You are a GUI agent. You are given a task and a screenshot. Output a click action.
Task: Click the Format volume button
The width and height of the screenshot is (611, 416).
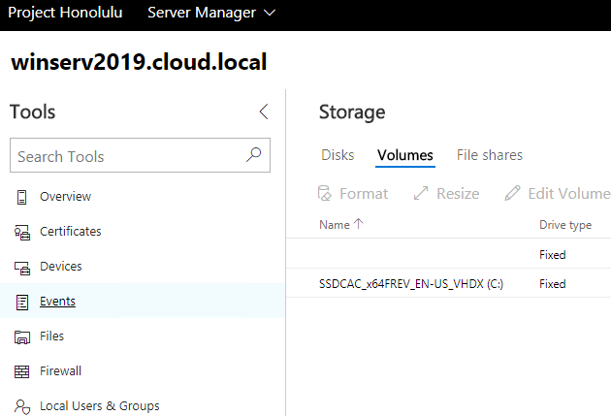tap(354, 194)
